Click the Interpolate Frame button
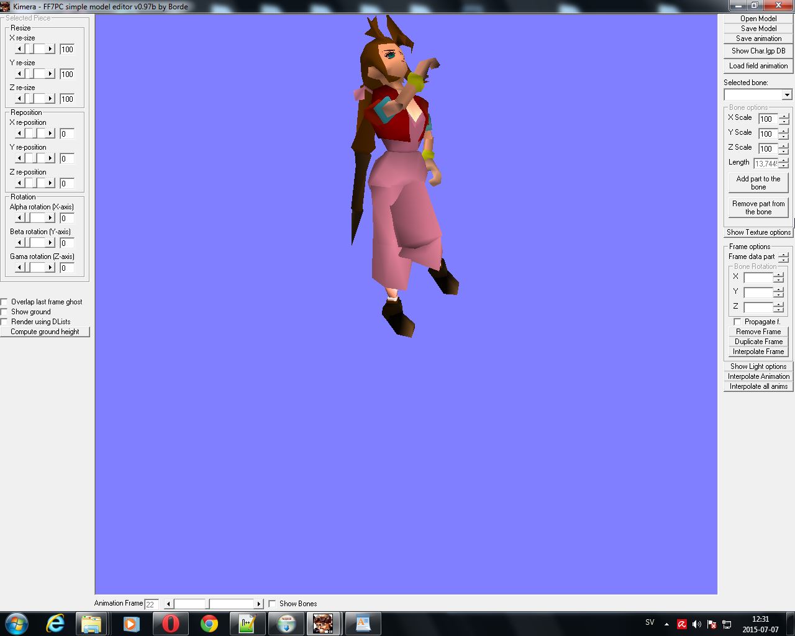Image resolution: width=795 pixels, height=636 pixels. click(758, 352)
